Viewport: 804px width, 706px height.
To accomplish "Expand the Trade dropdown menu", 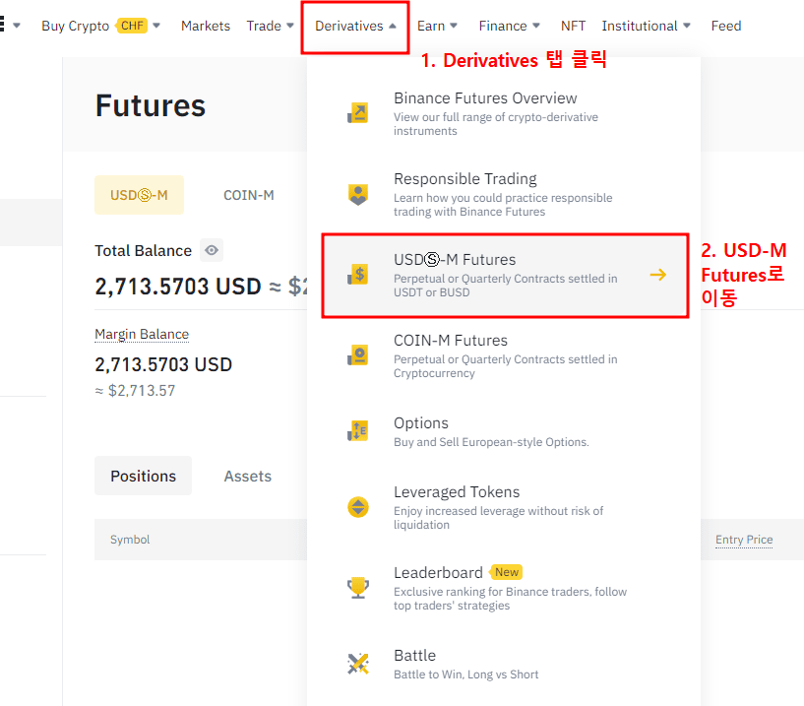I will pyautogui.click(x=270, y=26).
